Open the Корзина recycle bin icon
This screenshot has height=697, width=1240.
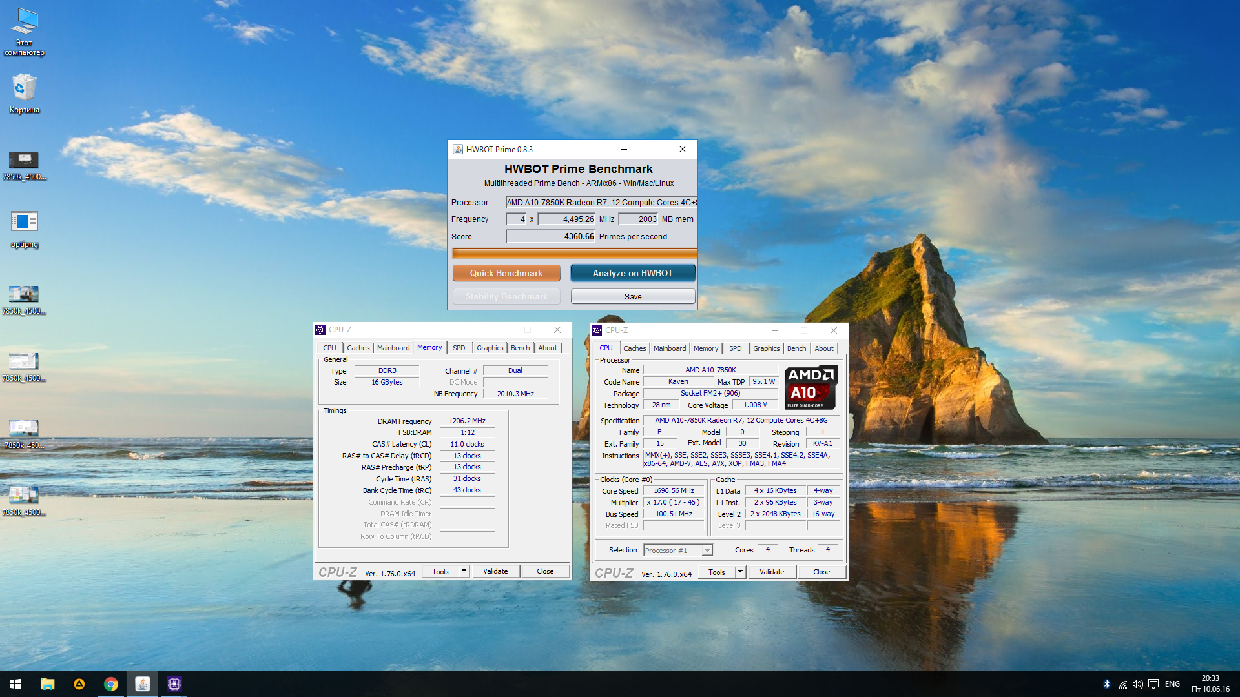(25, 94)
